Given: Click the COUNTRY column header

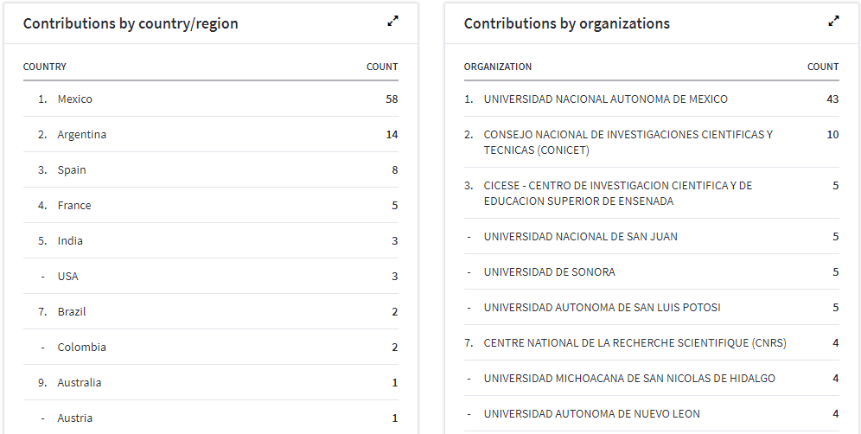Looking at the screenshot, I should (x=44, y=67).
